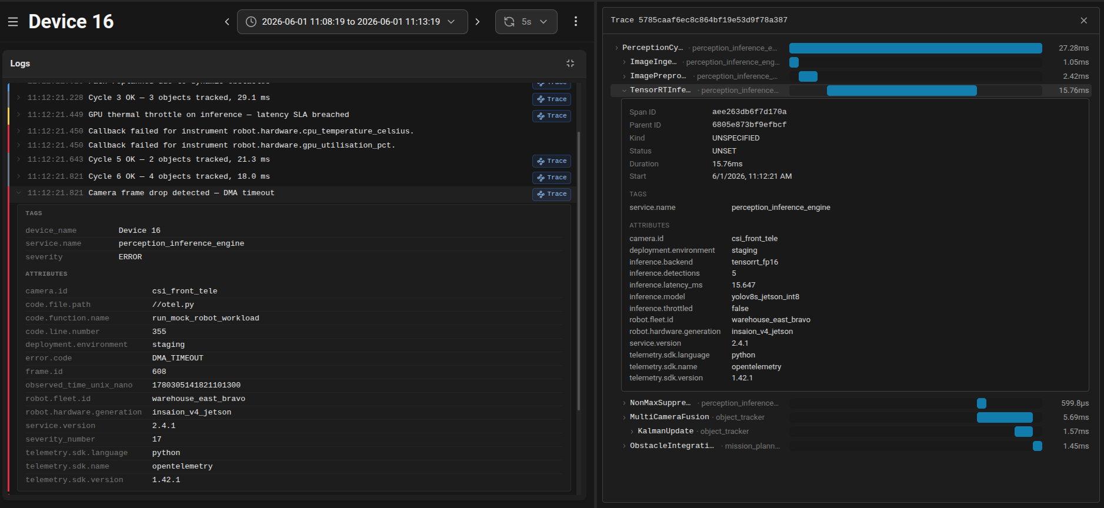
Task: Expand the ImageIngest span
Action: click(x=624, y=62)
